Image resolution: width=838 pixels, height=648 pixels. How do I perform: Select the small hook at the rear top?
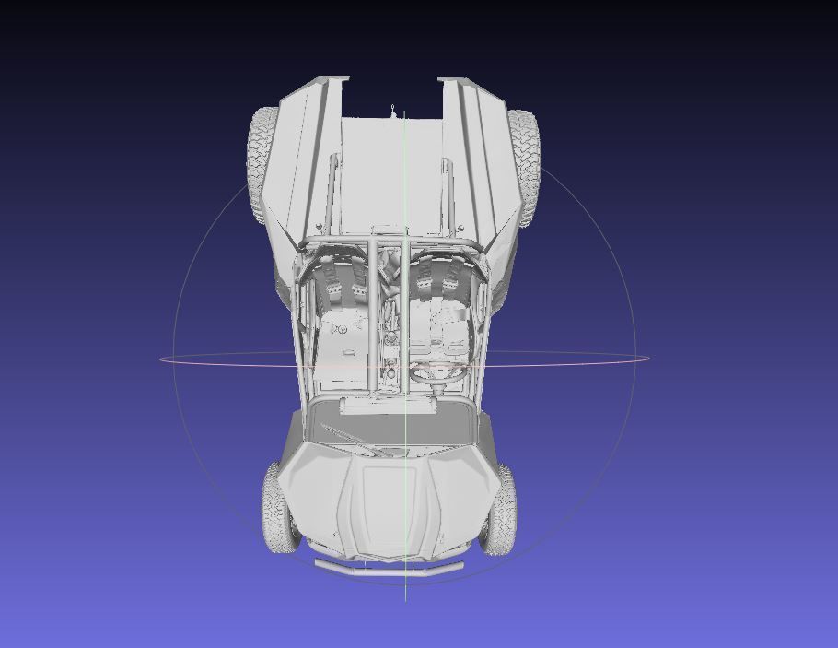pos(393,110)
